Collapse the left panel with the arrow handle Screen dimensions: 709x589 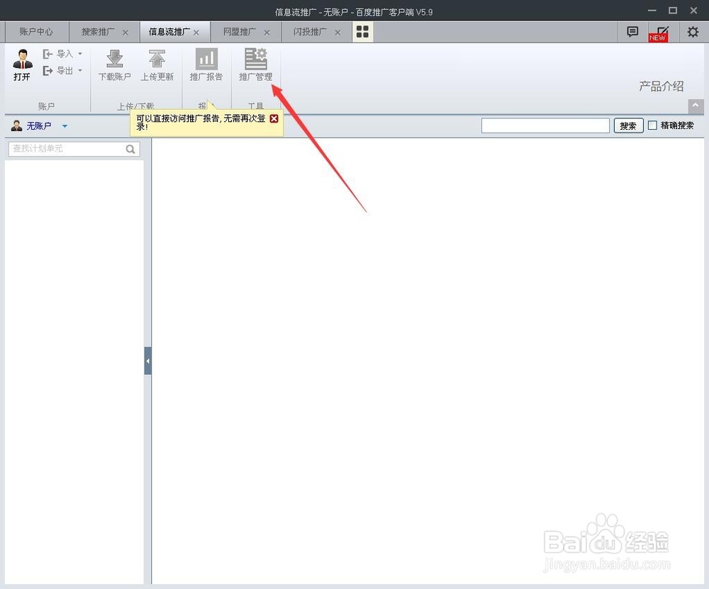coord(147,361)
